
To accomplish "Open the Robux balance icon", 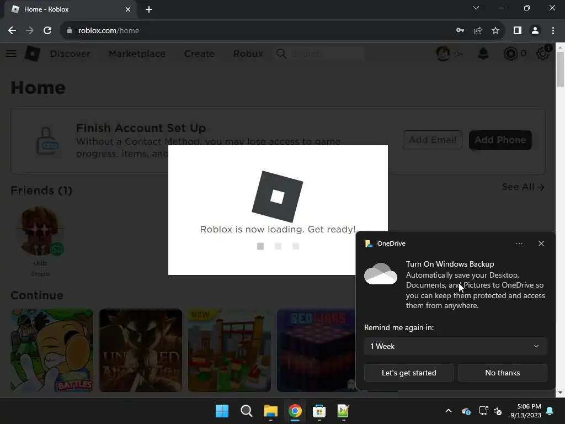I will click(510, 54).
